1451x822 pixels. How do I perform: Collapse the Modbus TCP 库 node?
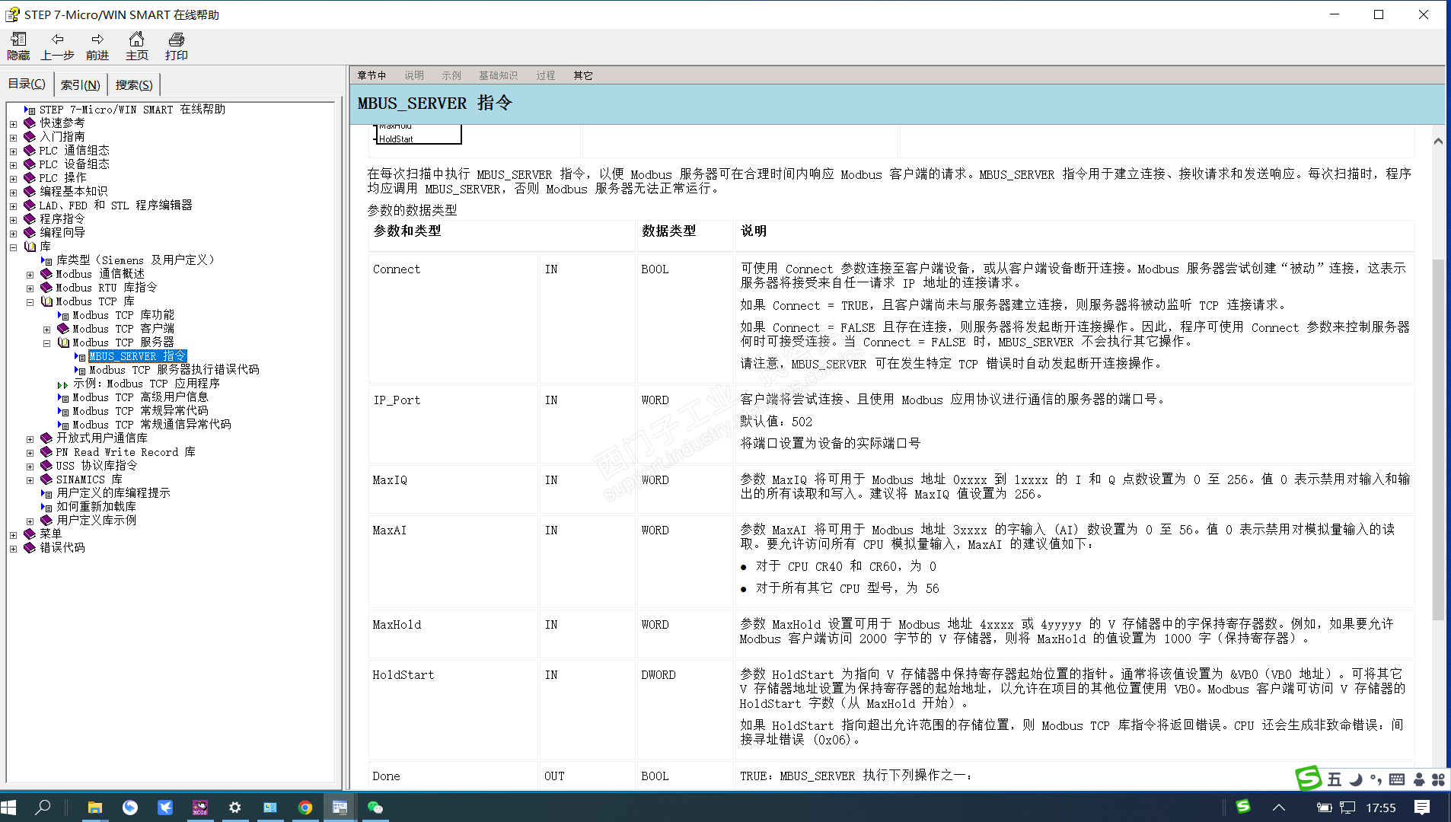click(30, 301)
